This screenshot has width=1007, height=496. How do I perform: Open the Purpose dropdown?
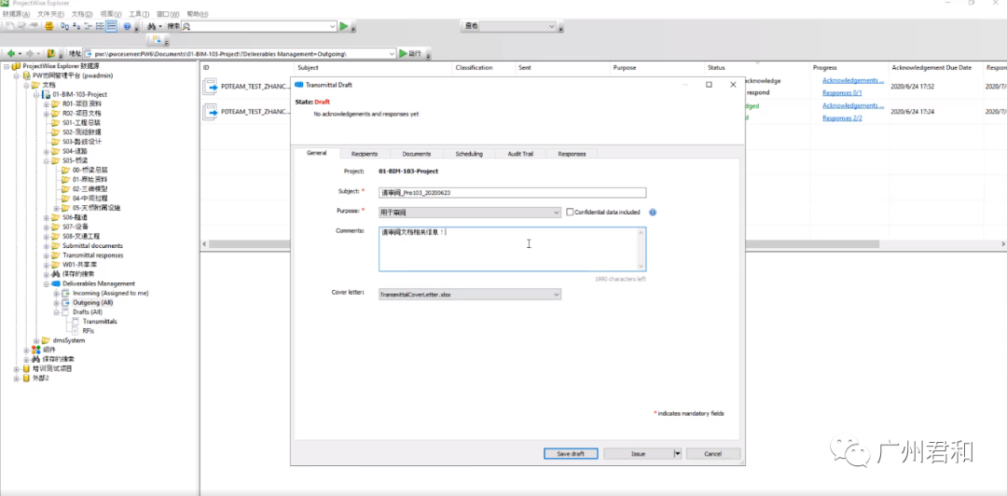pos(557,212)
